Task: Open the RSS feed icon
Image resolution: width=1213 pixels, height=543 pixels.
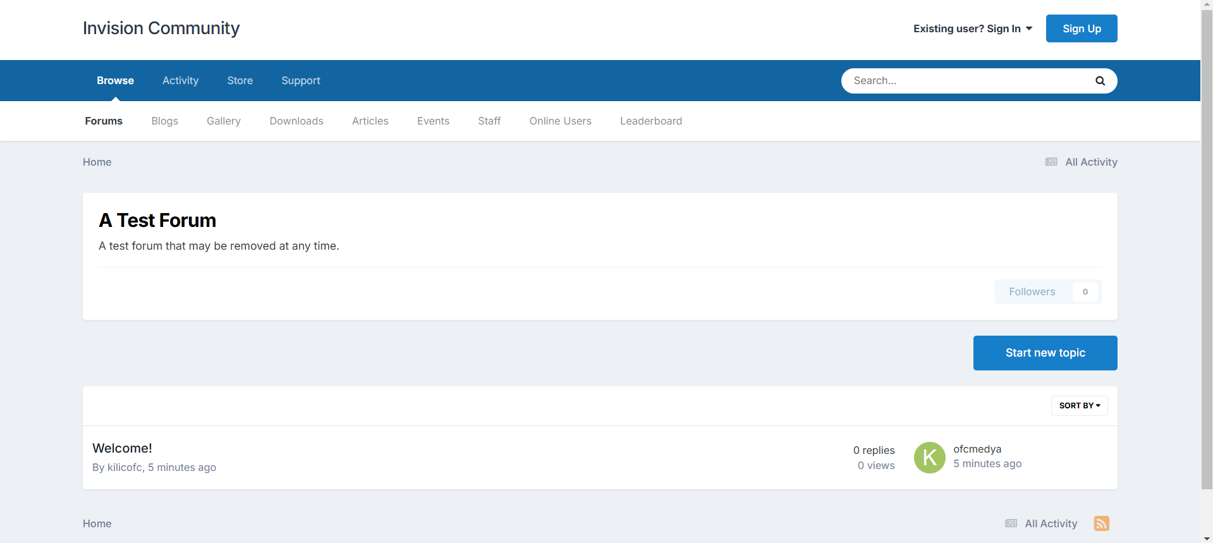Action: click(1102, 523)
